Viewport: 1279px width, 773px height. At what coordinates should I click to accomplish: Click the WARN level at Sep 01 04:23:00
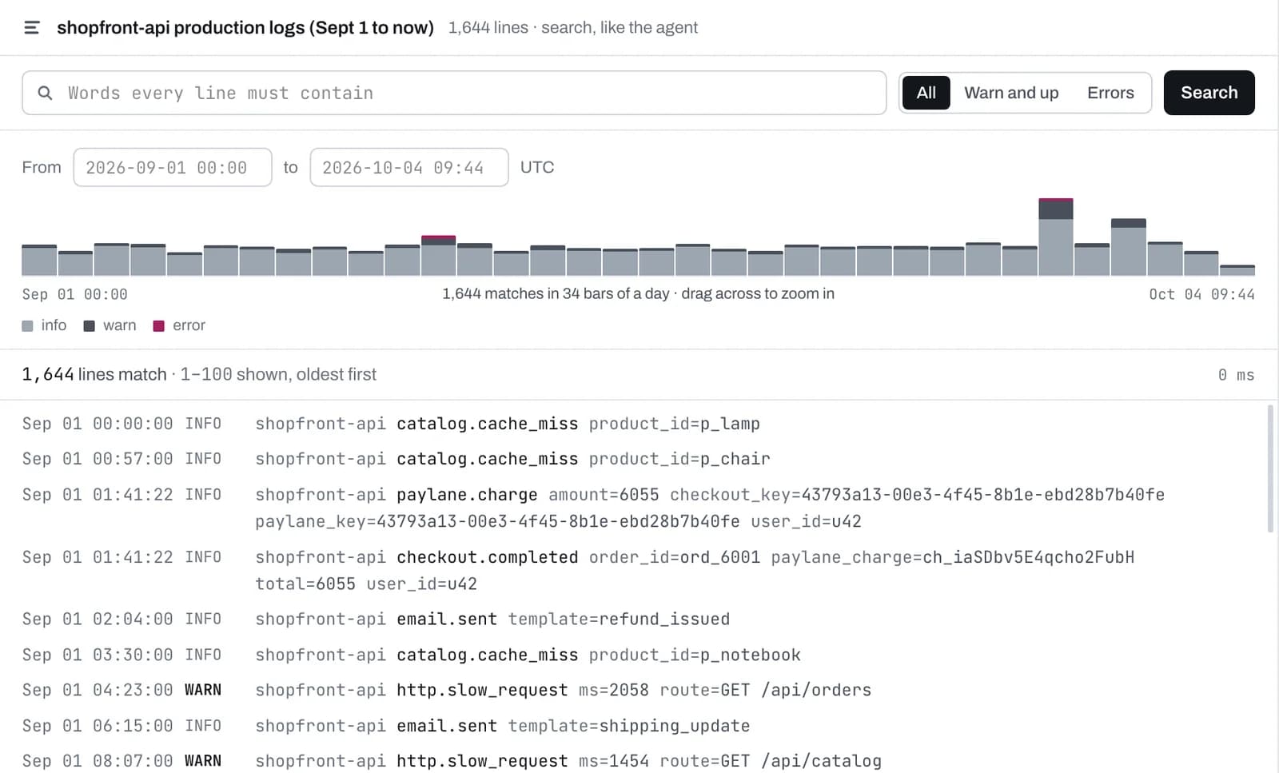pos(203,690)
